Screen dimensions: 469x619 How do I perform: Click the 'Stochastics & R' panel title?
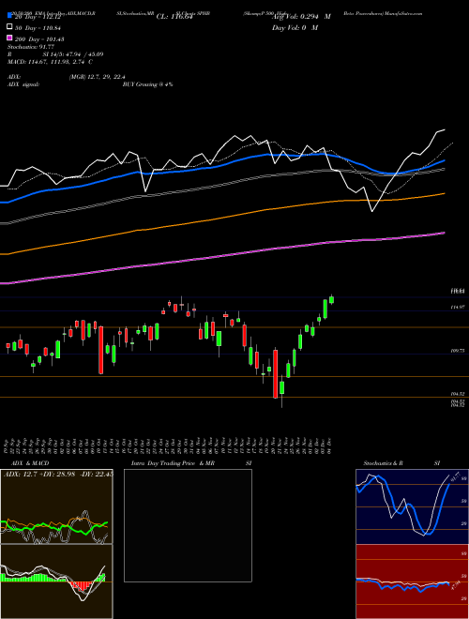(x=383, y=463)
